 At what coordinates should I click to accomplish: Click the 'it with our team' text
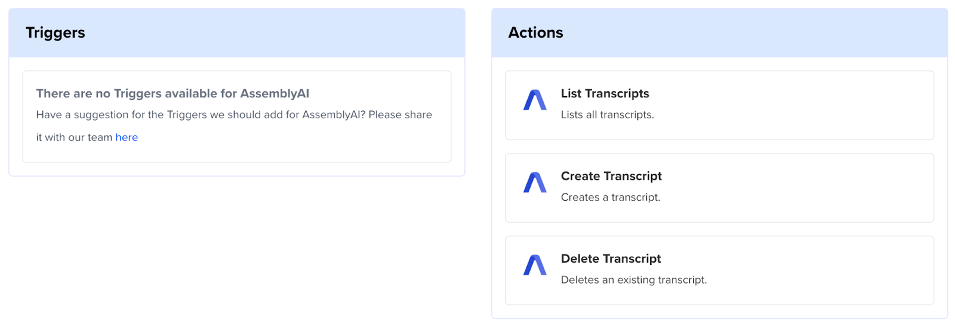tap(74, 137)
